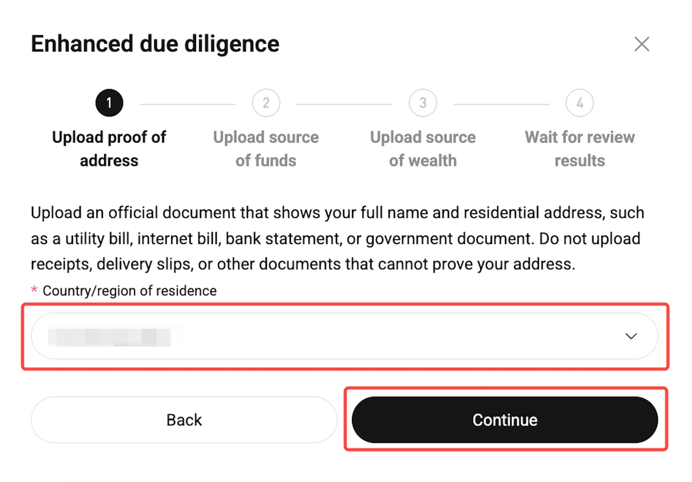Click the step 3 circle indicator
692x482 pixels.
pos(423,103)
